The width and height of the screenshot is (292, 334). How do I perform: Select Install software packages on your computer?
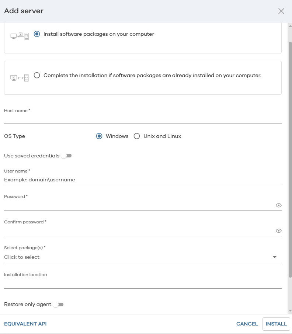tap(37, 34)
